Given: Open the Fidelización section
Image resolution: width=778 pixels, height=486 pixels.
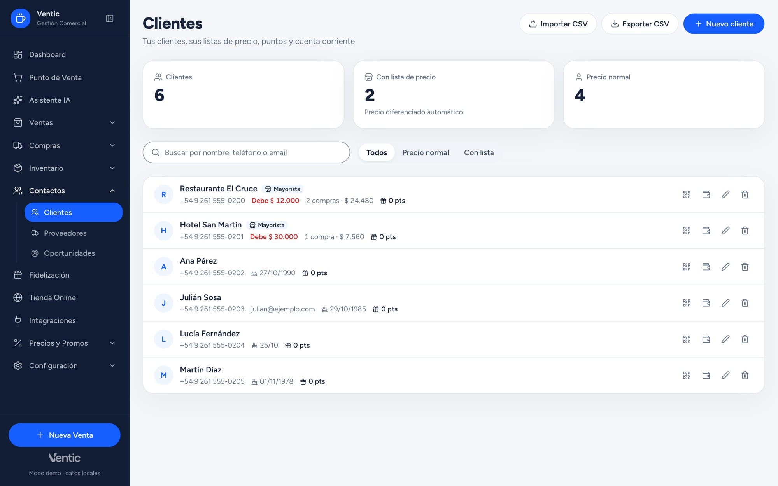Looking at the screenshot, I should 65,275.
